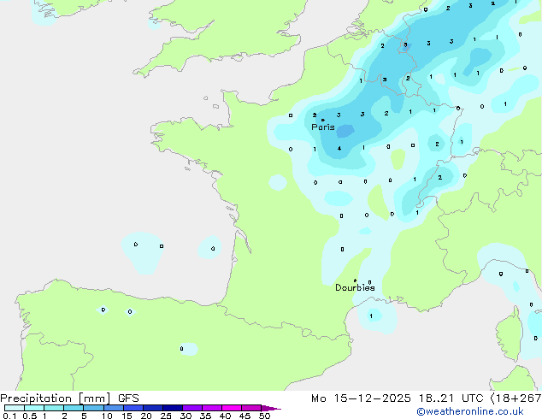Click the over-50 mm arrow legend tip
Image resolution: width=542 pixels, height=419 pixels.
click(271, 408)
